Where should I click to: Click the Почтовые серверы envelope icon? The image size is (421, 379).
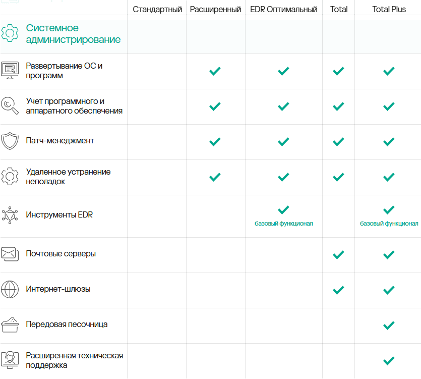[10, 254]
